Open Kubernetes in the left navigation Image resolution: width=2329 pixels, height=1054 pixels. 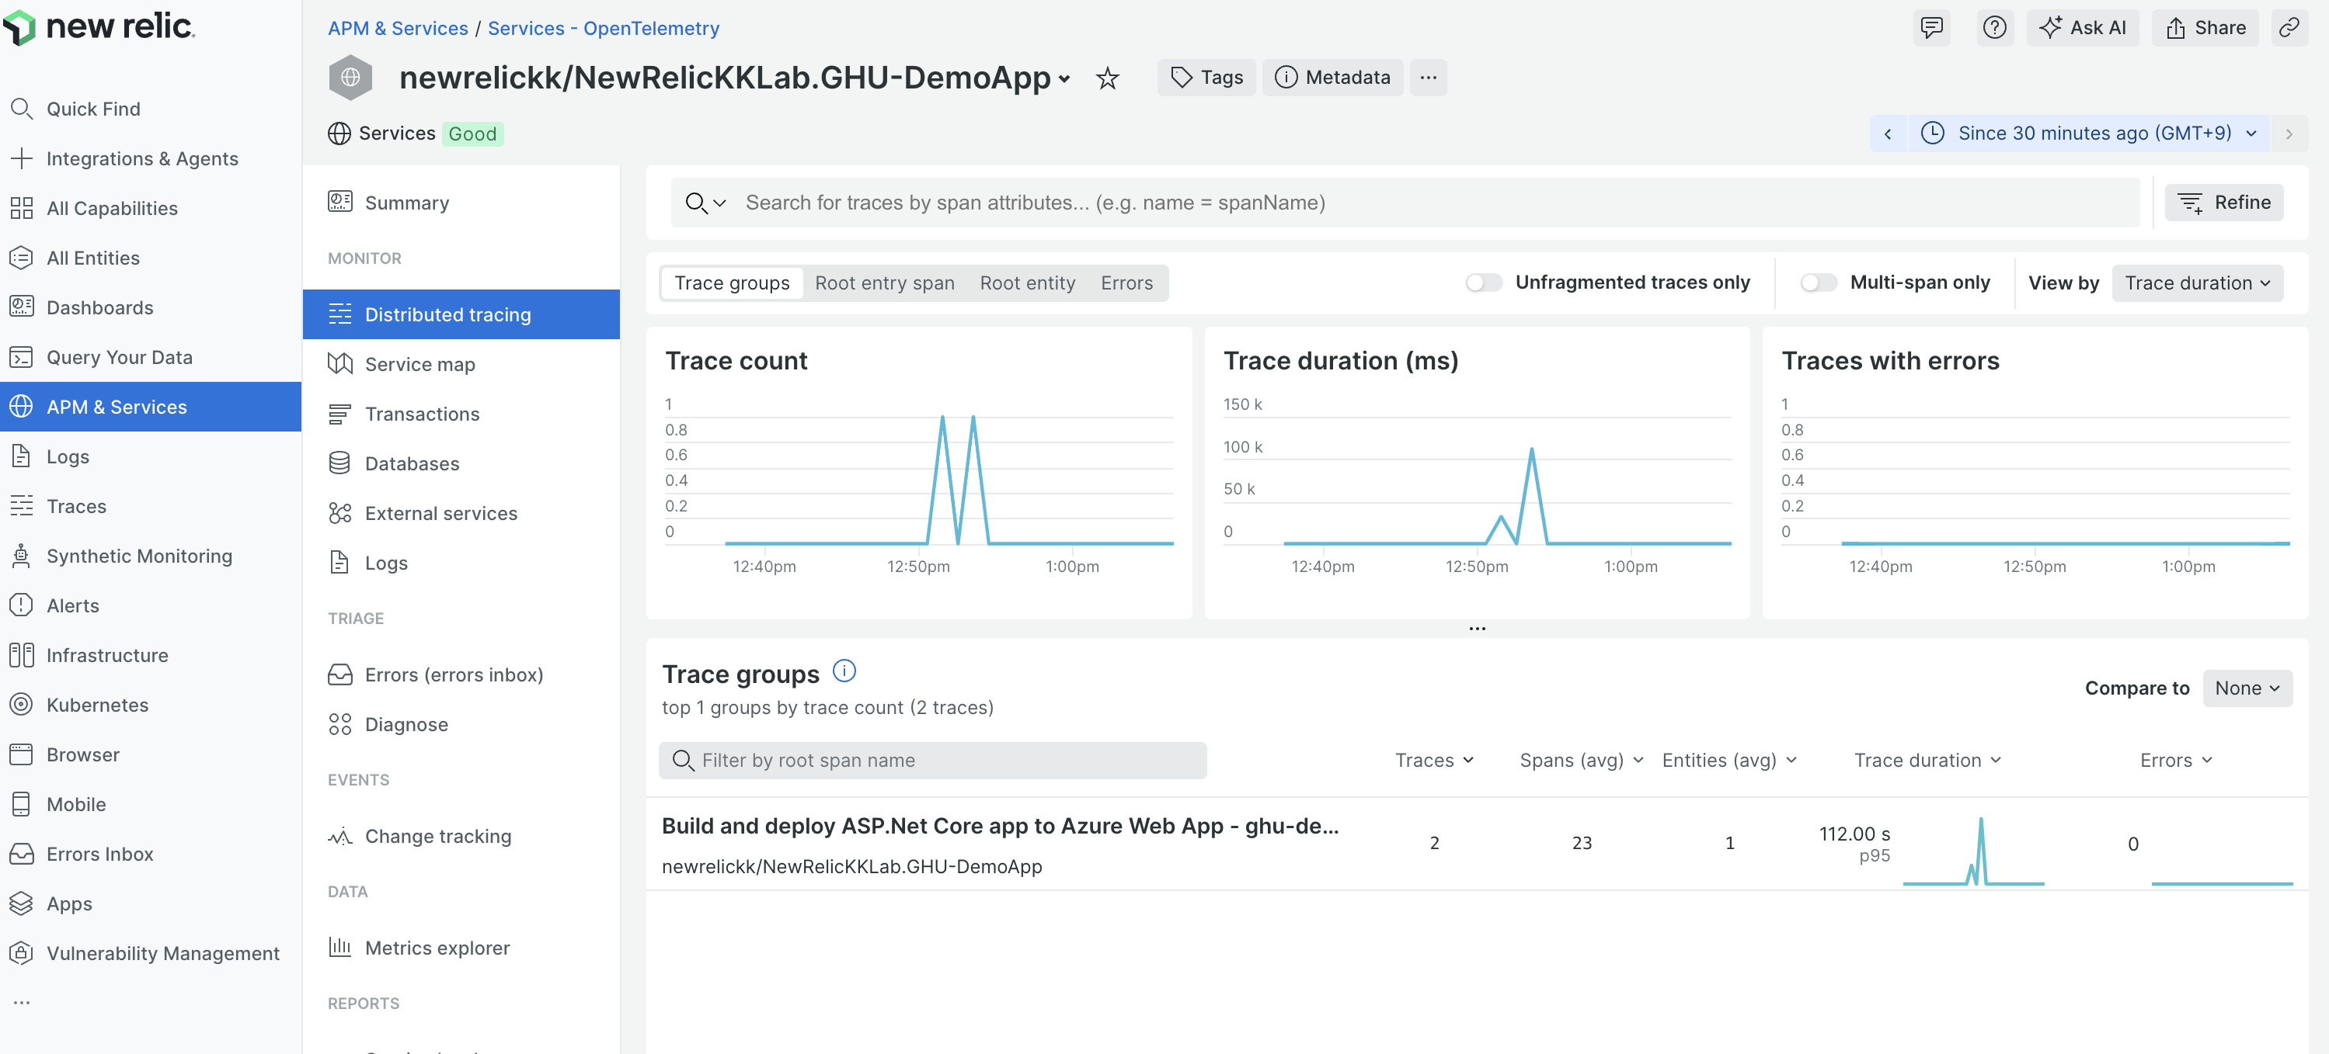(x=97, y=705)
